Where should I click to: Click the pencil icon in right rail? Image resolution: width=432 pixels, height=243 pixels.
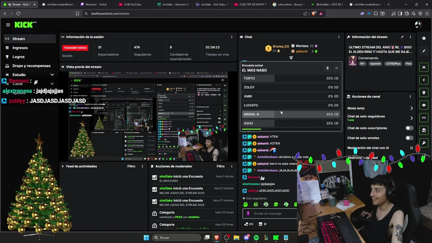424,51
